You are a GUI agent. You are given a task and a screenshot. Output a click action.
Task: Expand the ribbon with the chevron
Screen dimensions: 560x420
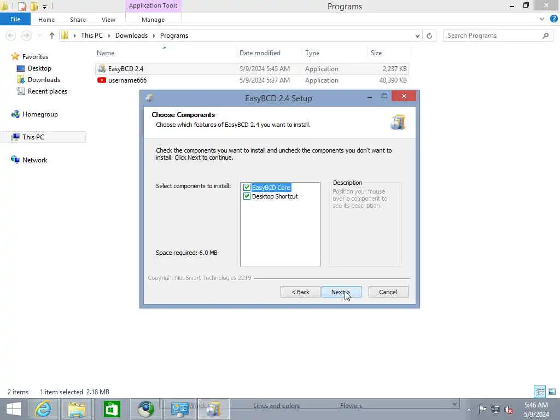[542, 19]
